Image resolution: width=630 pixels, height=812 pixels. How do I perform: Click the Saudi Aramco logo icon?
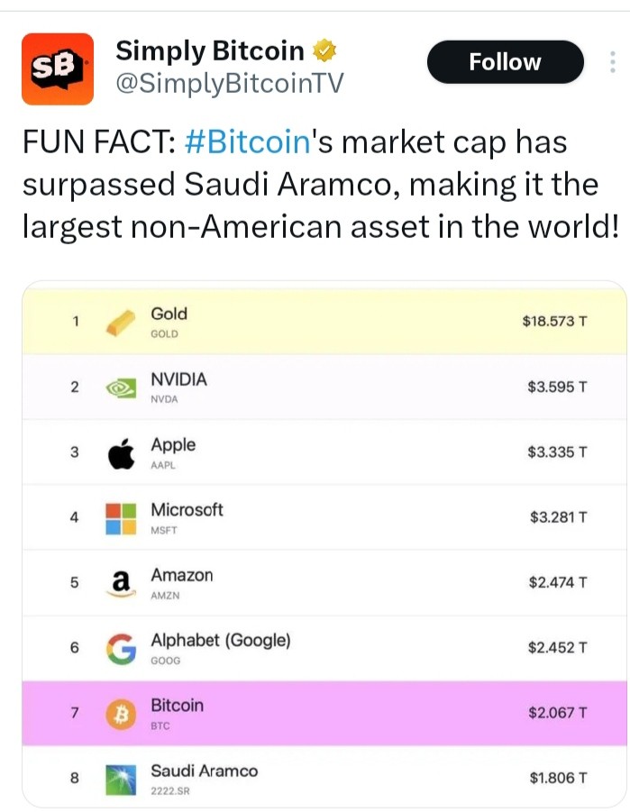121,780
